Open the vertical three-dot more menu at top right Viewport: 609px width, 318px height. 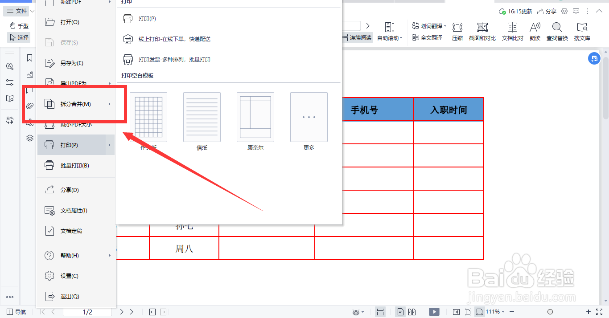588,11
